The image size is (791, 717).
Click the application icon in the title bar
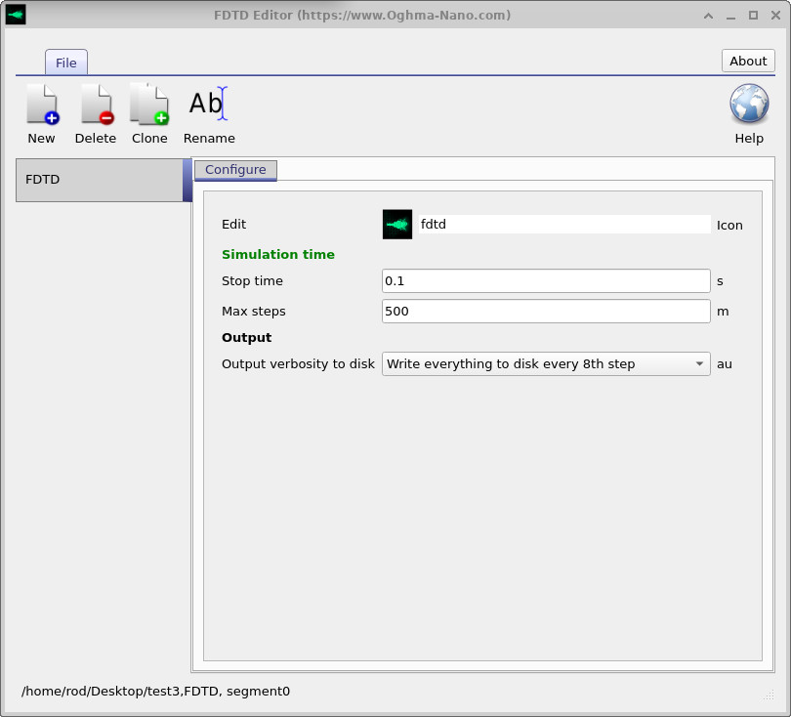click(14, 15)
